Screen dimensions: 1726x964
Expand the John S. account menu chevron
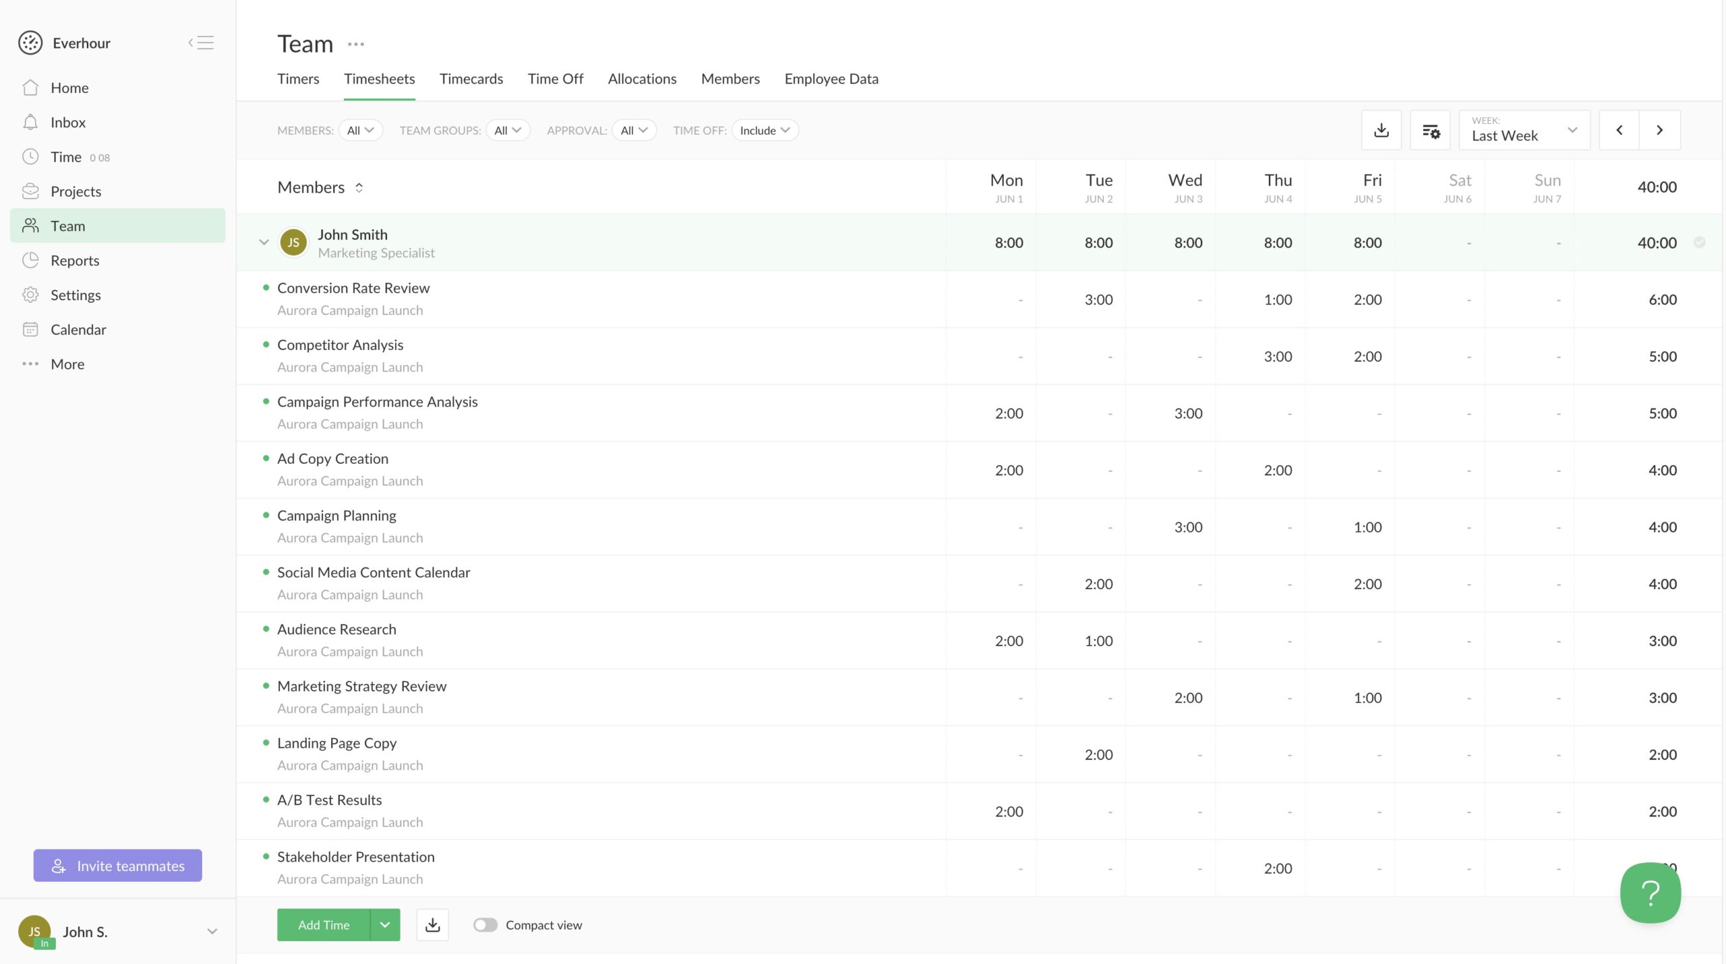point(212,932)
